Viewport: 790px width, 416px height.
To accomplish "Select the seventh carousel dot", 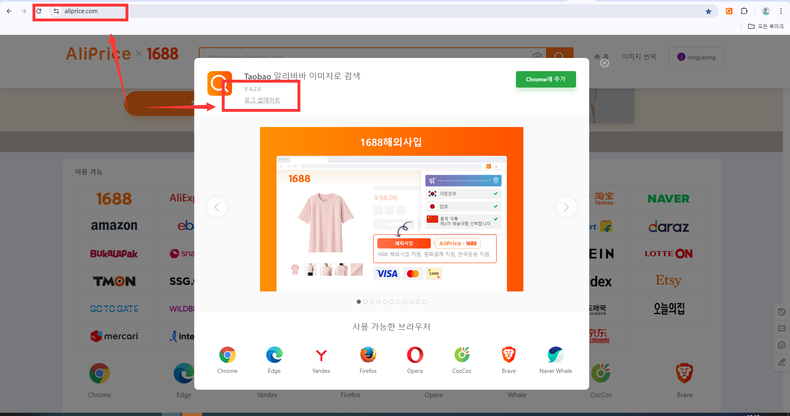I will click(x=398, y=302).
